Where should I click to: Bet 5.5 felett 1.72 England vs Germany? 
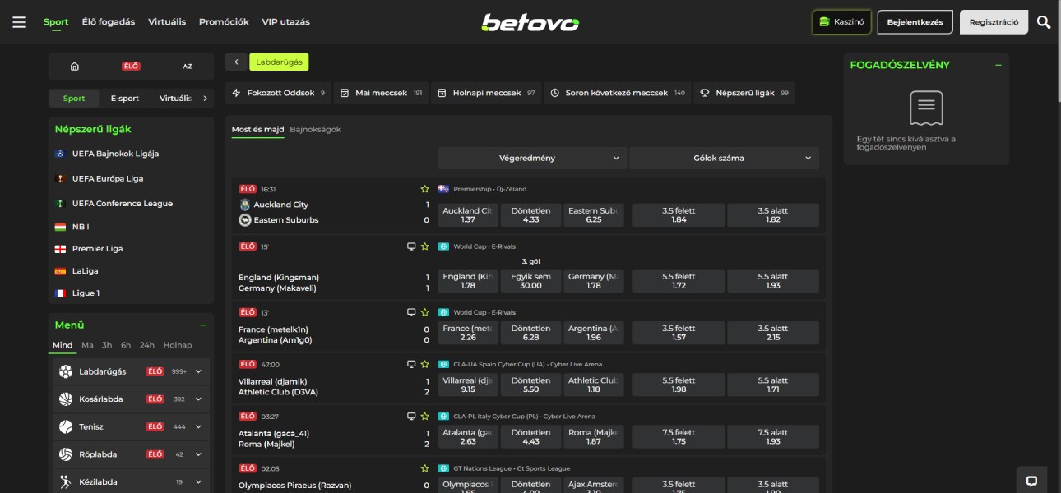point(679,281)
